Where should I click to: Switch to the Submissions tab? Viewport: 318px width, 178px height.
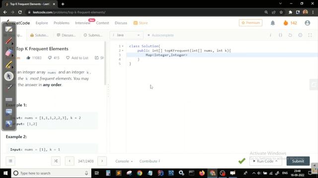93,35
